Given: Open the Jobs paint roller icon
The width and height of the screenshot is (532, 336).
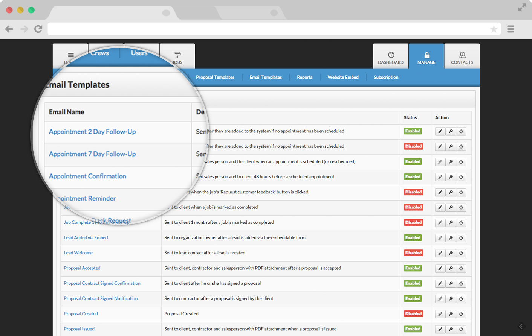Looking at the screenshot, I should pyautogui.click(x=177, y=55).
